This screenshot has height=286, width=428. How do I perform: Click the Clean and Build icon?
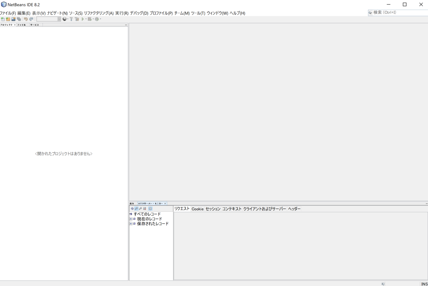tap(77, 19)
